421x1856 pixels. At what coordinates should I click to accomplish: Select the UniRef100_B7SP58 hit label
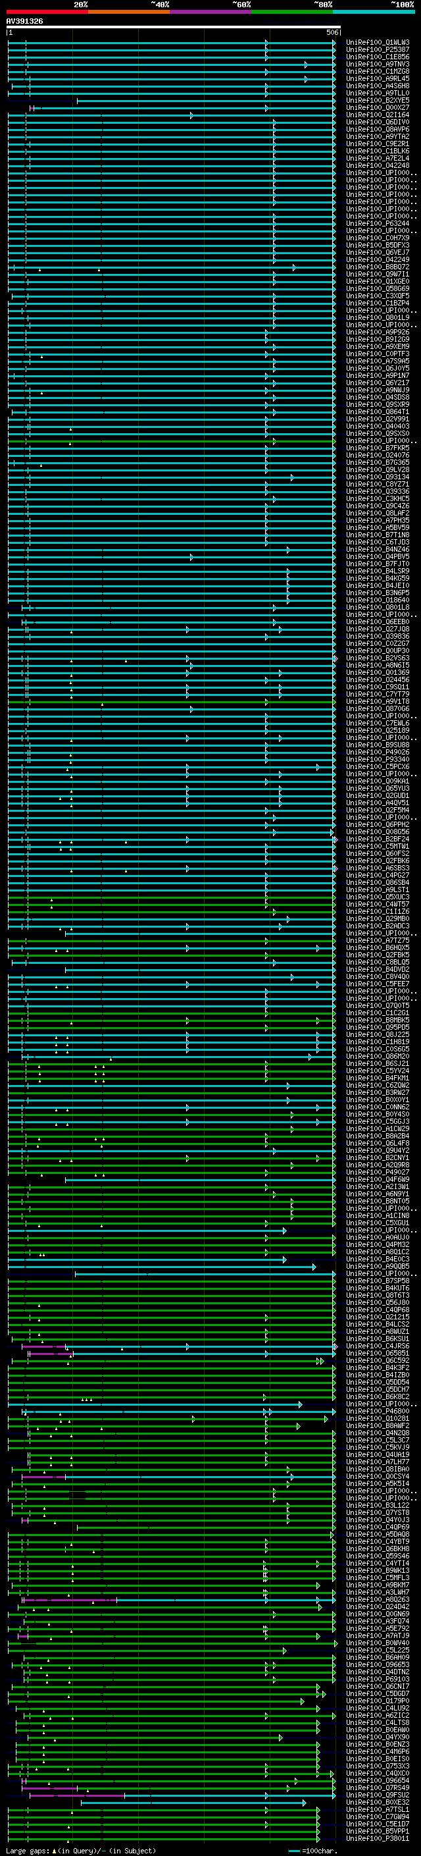coord(377,1281)
